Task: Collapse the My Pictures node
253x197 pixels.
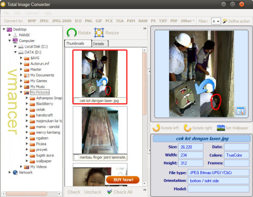Action: pos(21,92)
